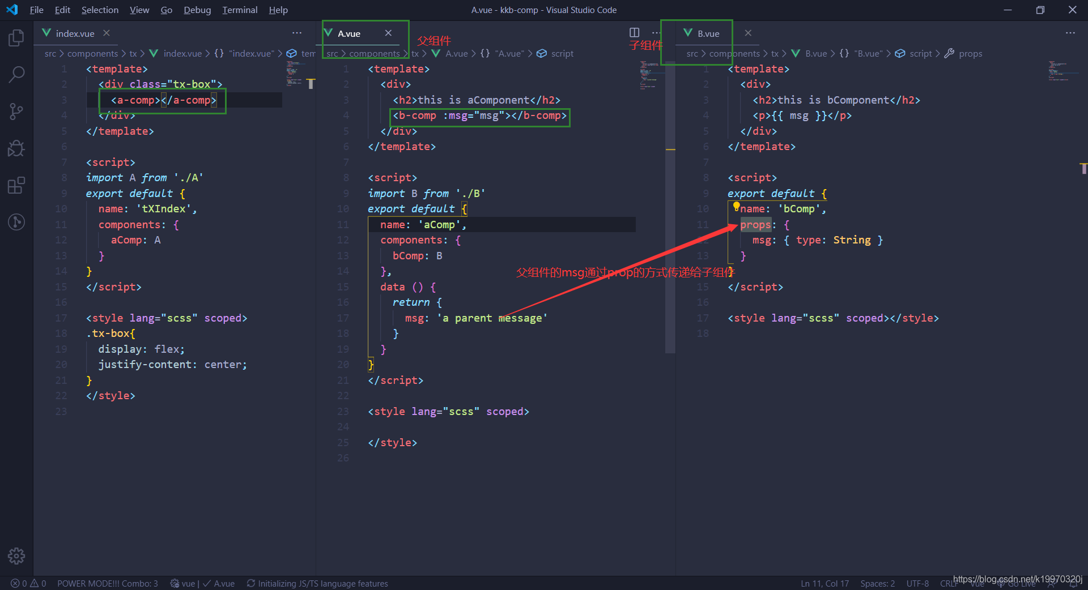
Task: Click 'B.vue' file breadcrumb in right editor
Action: [816, 53]
